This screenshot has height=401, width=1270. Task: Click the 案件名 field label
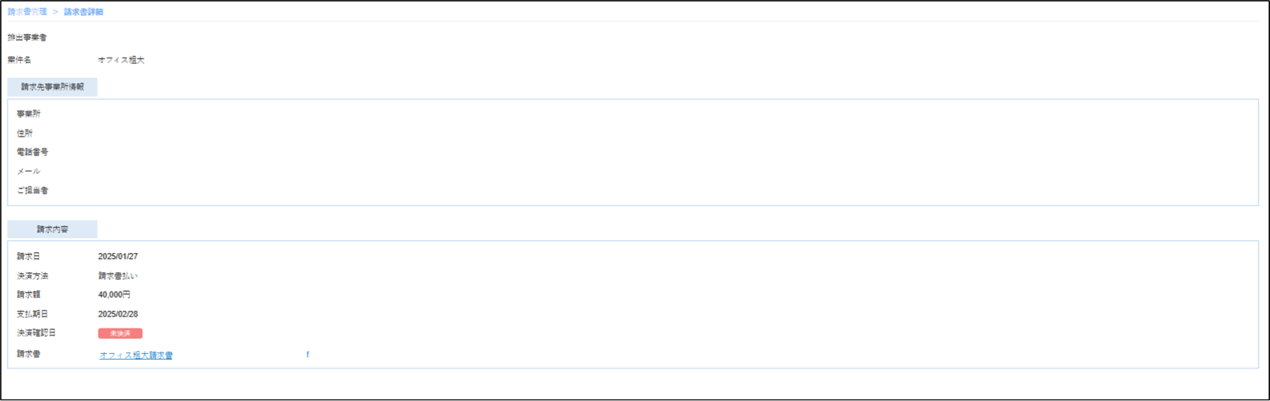click(x=19, y=60)
